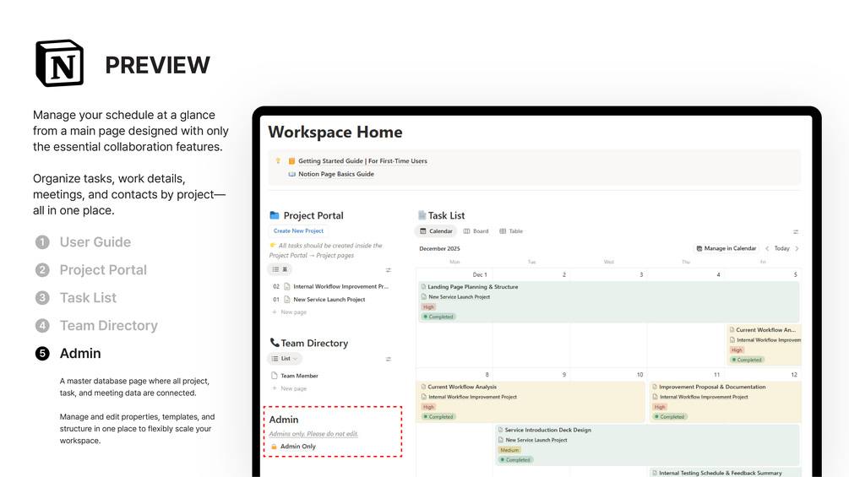Click the page icon of Team Member row
849x477 pixels.
pyautogui.click(x=274, y=376)
